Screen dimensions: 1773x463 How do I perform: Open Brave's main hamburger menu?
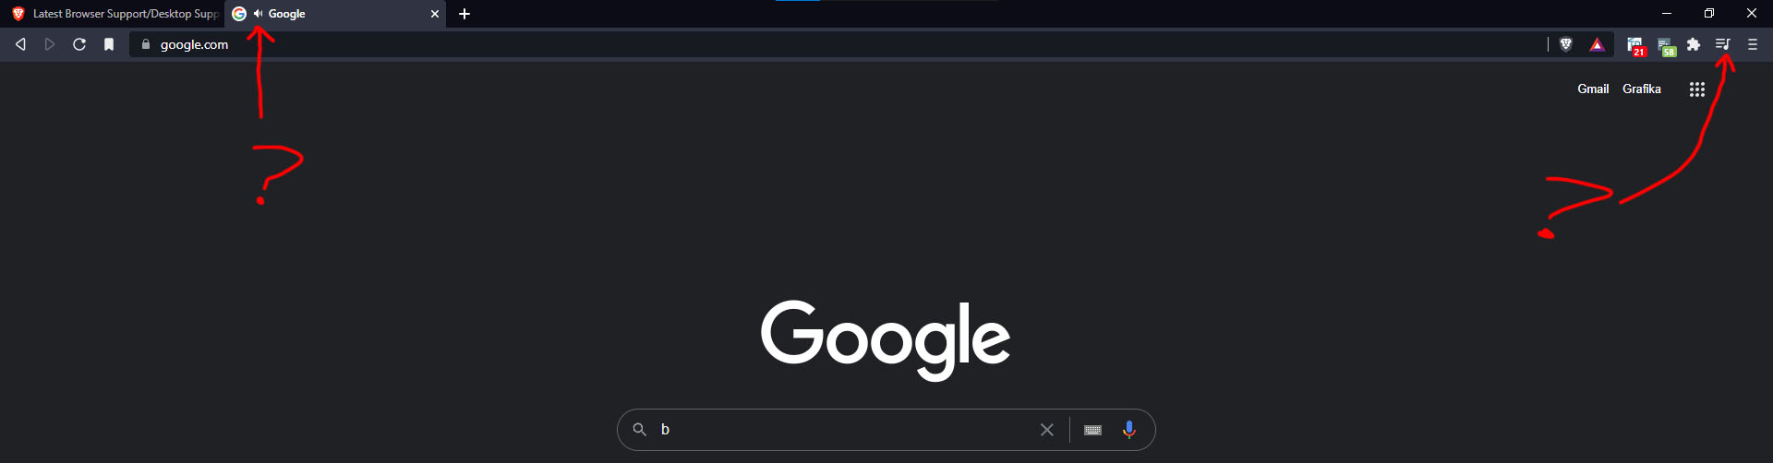pyautogui.click(x=1753, y=44)
